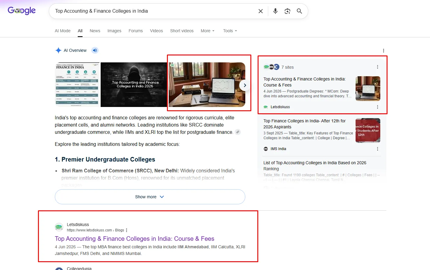The width and height of the screenshot is (430, 270).
Task: Open the Forums tab
Action: pyautogui.click(x=136, y=31)
